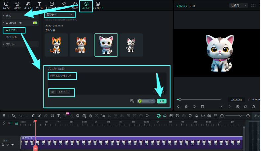Open the stopwatch duration tool icon
This screenshot has height=151, width=261.
[x=90, y=116]
